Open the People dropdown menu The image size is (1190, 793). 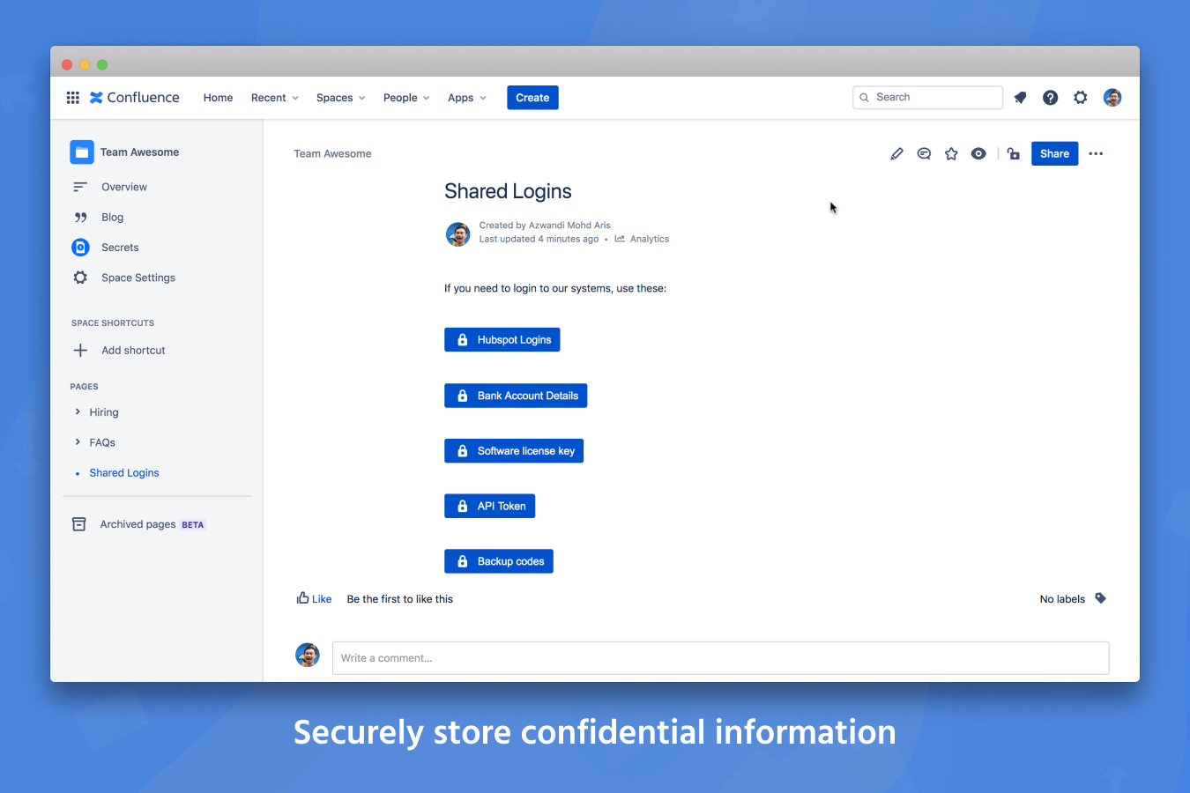(406, 98)
